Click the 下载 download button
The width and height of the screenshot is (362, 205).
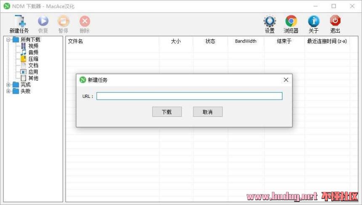pos(167,112)
